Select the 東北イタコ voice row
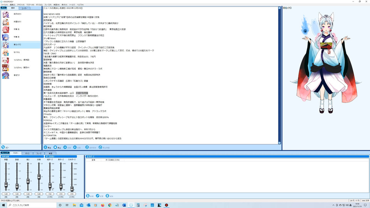The height and width of the screenshot is (208, 370). click(x=21, y=45)
